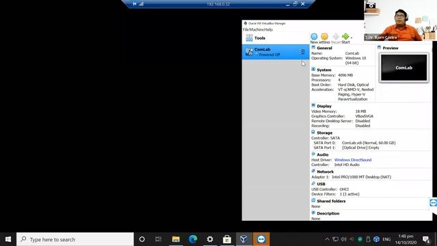Viewport: 437px width, 246px height.
Task: Open the Action Center notifications icon
Action: click(426, 239)
